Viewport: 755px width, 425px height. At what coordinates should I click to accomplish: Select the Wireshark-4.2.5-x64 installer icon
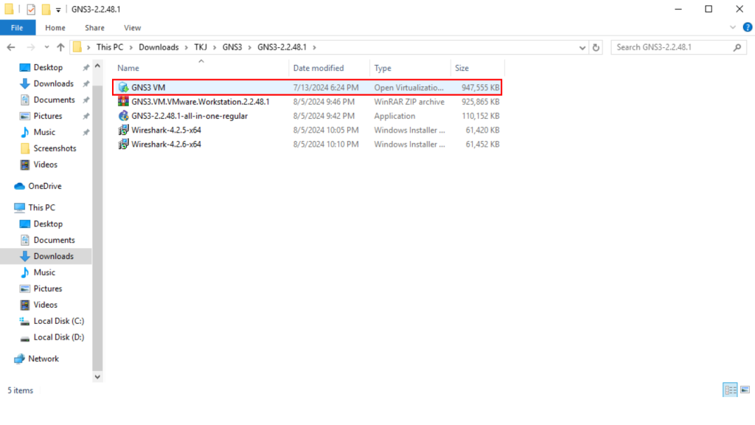(124, 130)
